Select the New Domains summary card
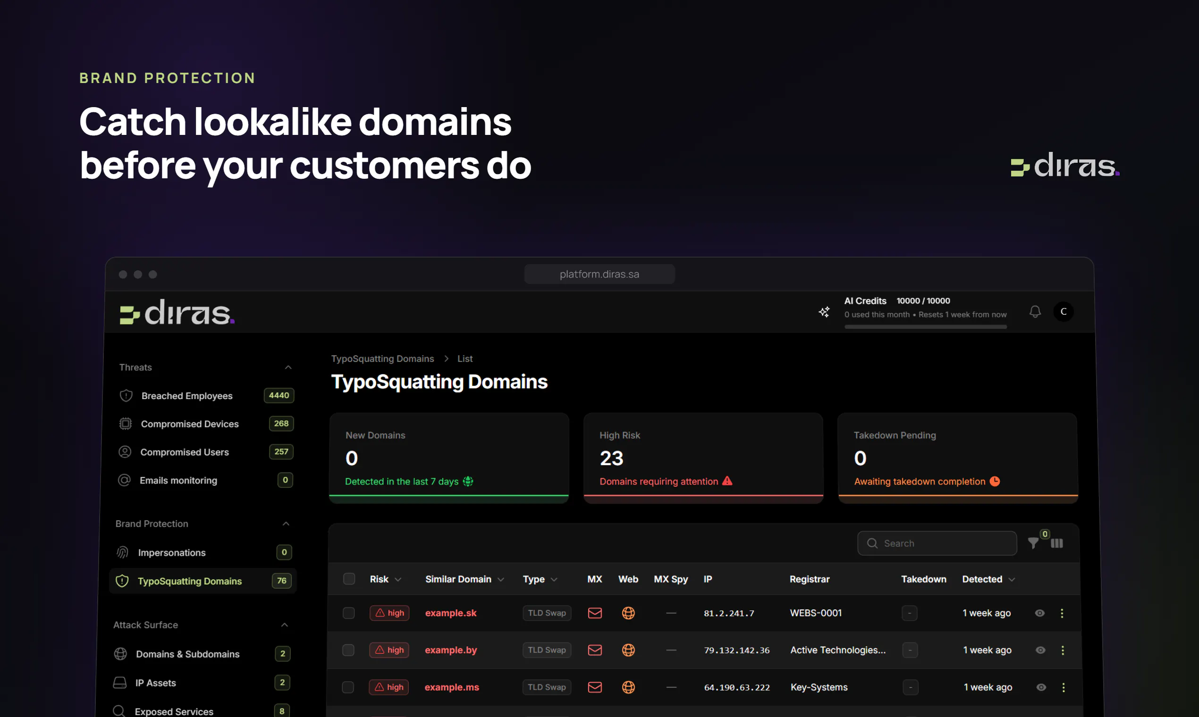This screenshot has height=717, width=1199. (448, 458)
